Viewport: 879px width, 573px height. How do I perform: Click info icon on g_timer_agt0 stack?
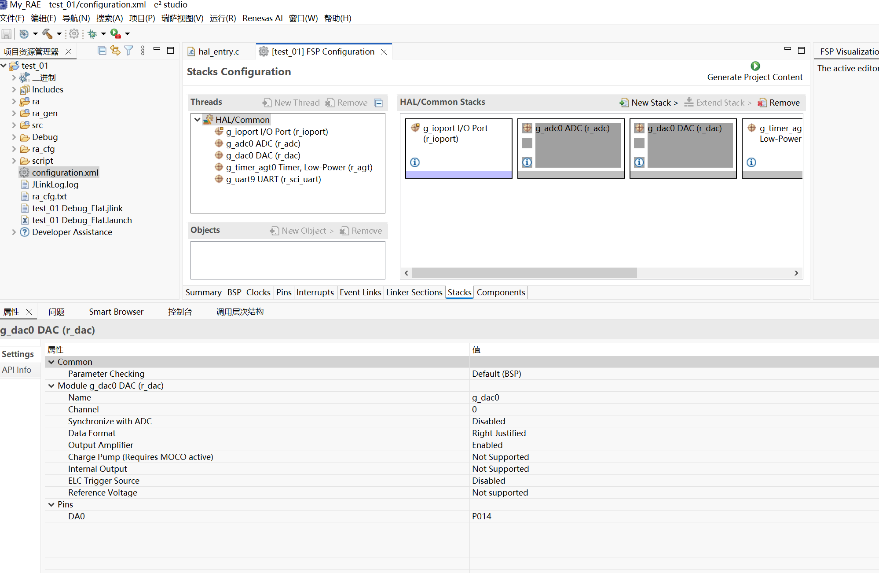(x=751, y=162)
